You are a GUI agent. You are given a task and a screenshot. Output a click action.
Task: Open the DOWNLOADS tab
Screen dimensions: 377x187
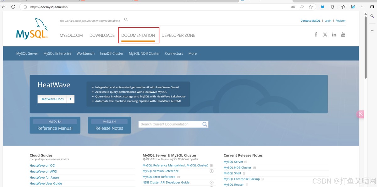[x=102, y=35]
